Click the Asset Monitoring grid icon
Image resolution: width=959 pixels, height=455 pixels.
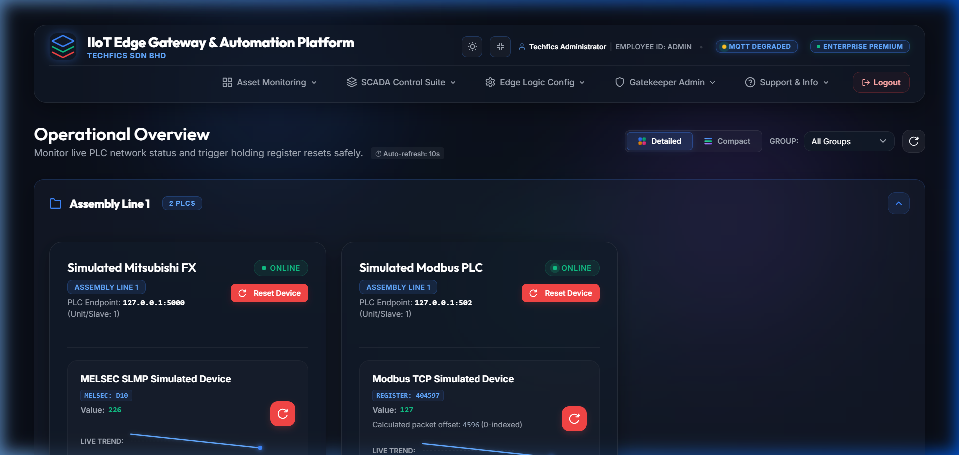[x=227, y=82]
